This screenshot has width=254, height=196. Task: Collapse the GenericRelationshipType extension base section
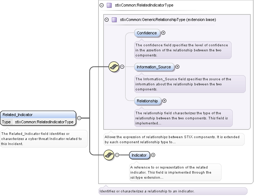pos(106,20)
